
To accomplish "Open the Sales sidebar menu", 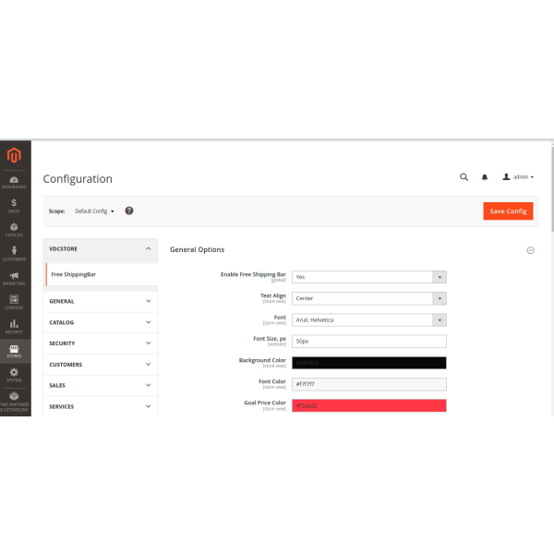I will click(x=14, y=205).
